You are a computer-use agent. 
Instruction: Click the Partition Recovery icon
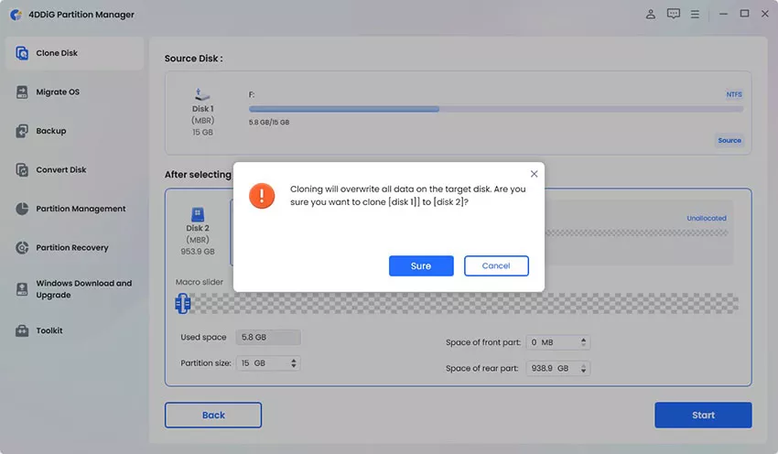(x=22, y=248)
